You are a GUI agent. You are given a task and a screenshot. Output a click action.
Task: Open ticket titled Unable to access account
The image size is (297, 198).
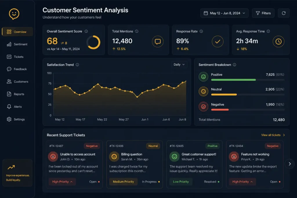tap(78, 154)
